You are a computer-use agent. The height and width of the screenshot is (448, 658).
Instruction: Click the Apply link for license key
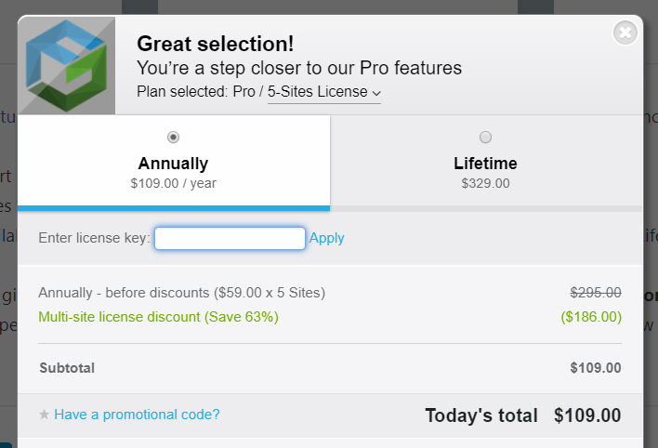[326, 238]
